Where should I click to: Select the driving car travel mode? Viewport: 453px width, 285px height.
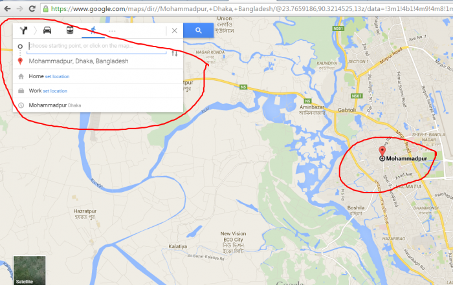[x=47, y=30]
